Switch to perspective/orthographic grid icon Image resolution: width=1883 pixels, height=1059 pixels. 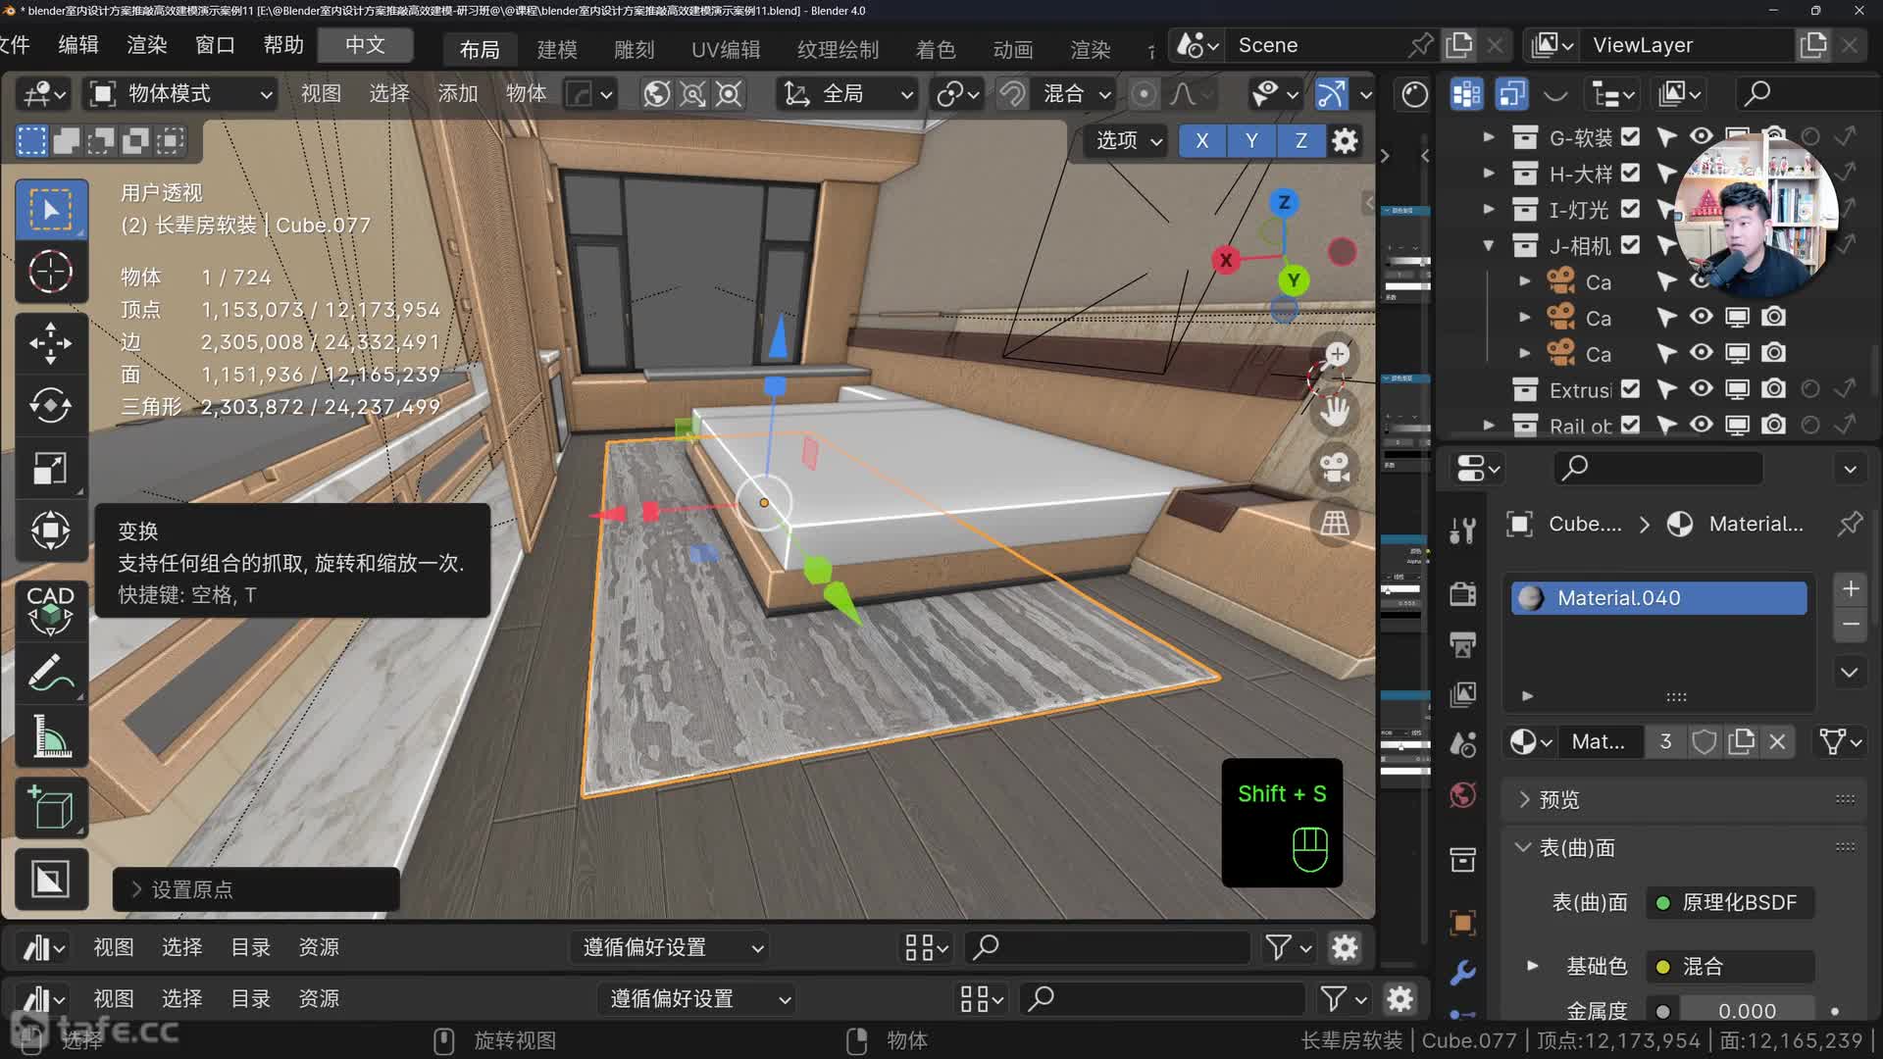(1335, 523)
